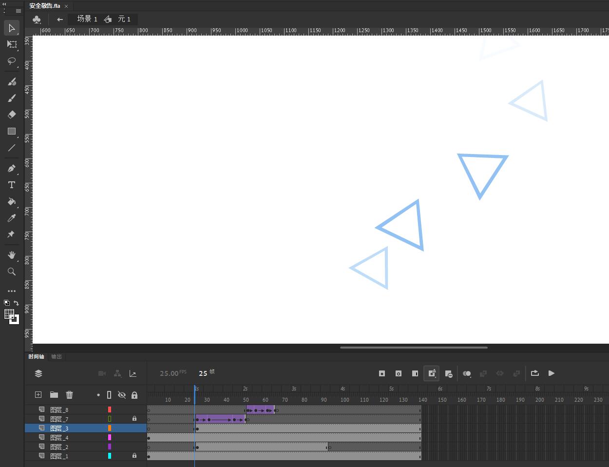Swap stroke and fill colors
The width and height of the screenshot is (609, 467).
(x=16, y=303)
